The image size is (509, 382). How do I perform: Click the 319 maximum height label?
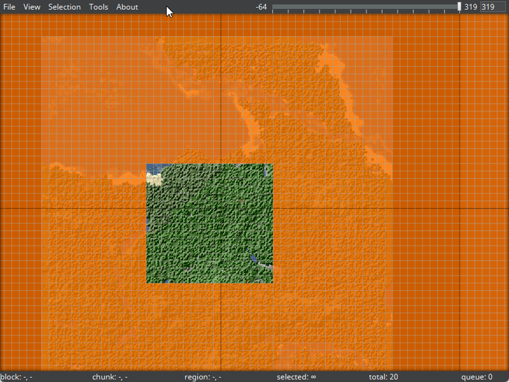click(470, 7)
